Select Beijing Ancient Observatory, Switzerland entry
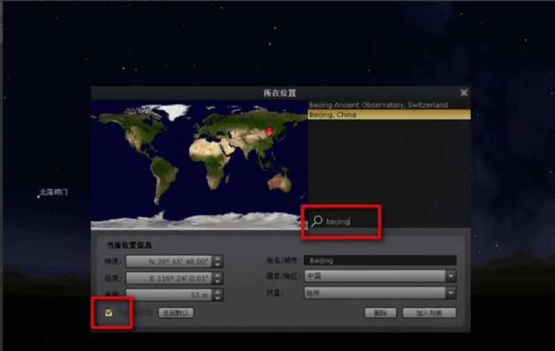 click(x=378, y=105)
